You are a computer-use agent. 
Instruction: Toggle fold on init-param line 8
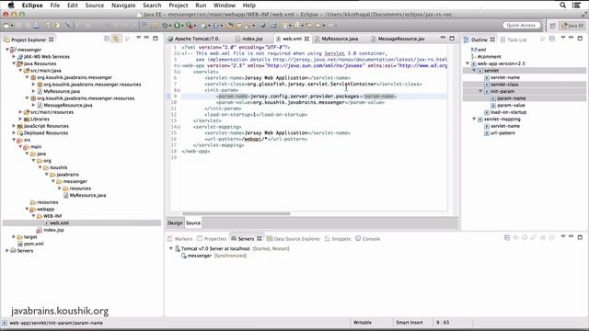tap(179, 90)
